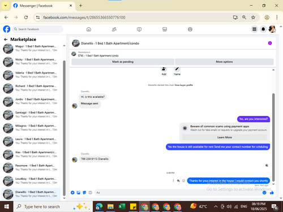
Task: Open Chrome three-dot menu
Action: click(x=277, y=18)
